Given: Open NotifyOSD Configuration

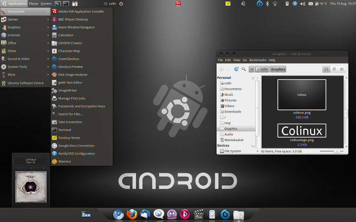Looking at the screenshot, I should pos(82,153).
